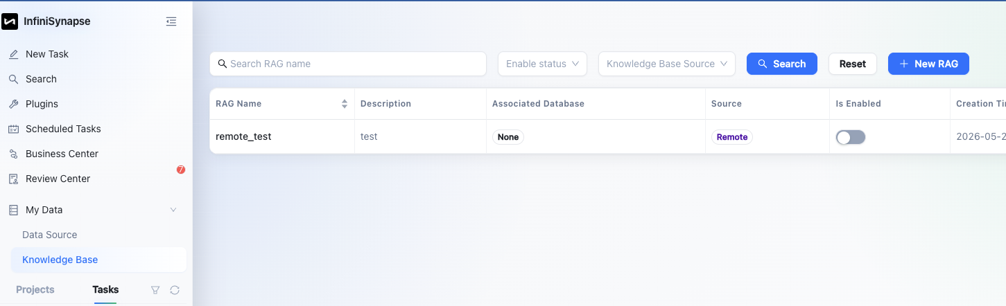Click the Reset button

[x=853, y=64]
